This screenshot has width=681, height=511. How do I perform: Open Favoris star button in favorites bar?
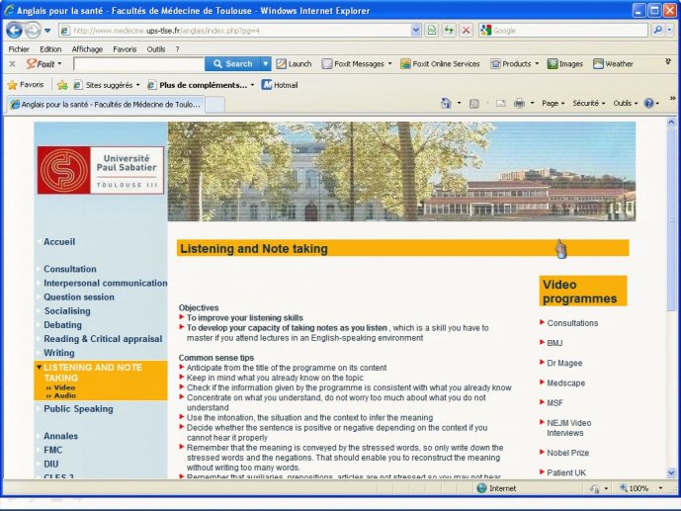[x=26, y=85]
